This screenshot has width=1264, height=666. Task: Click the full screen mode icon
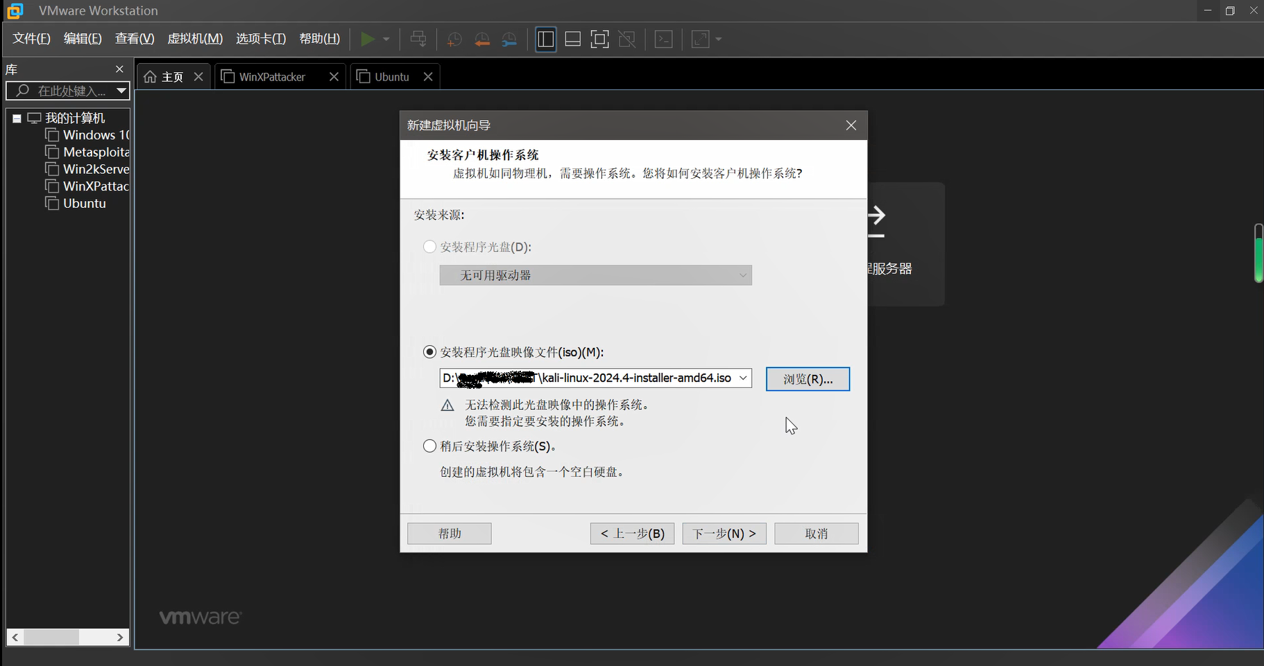click(x=600, y=40)
